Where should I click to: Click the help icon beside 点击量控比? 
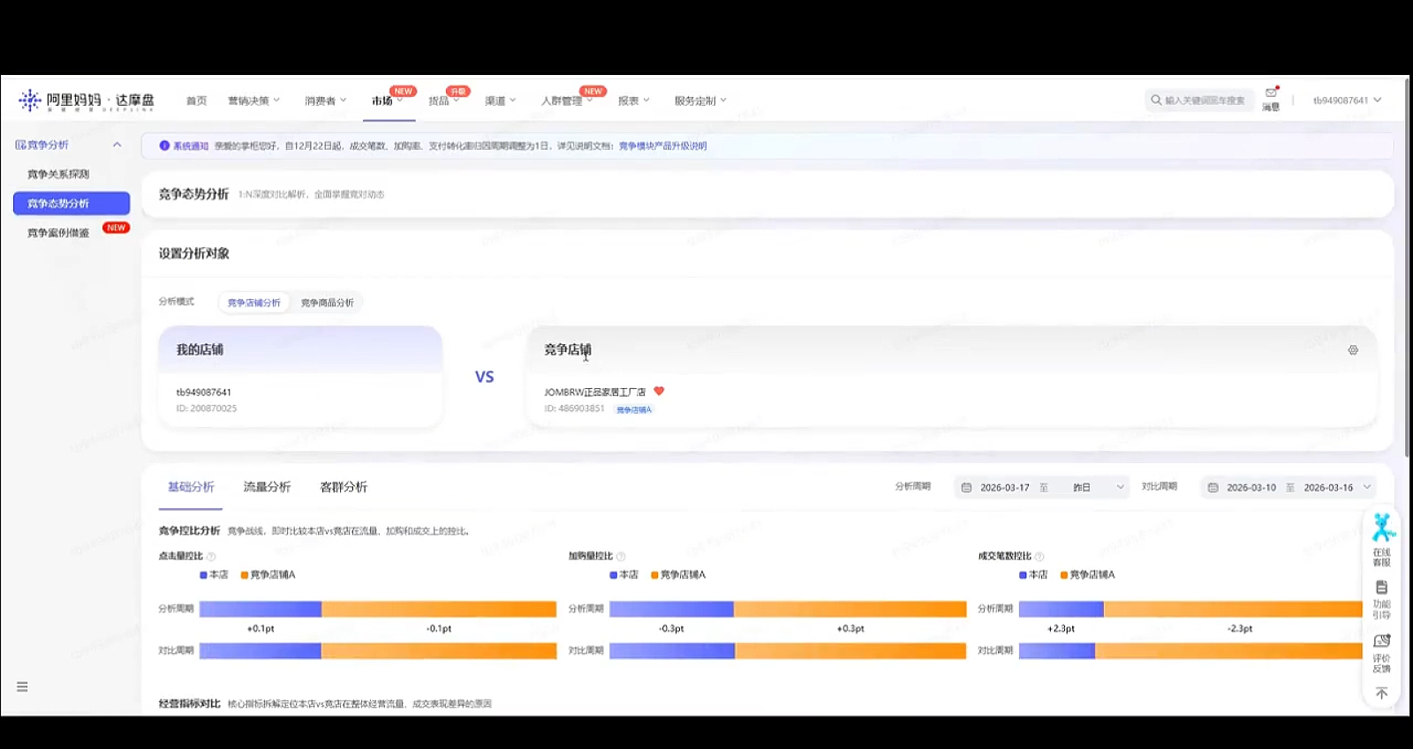(211, 557)
